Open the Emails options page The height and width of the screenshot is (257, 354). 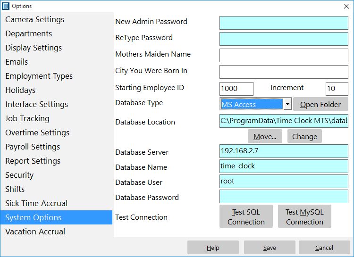pos(57,62)
